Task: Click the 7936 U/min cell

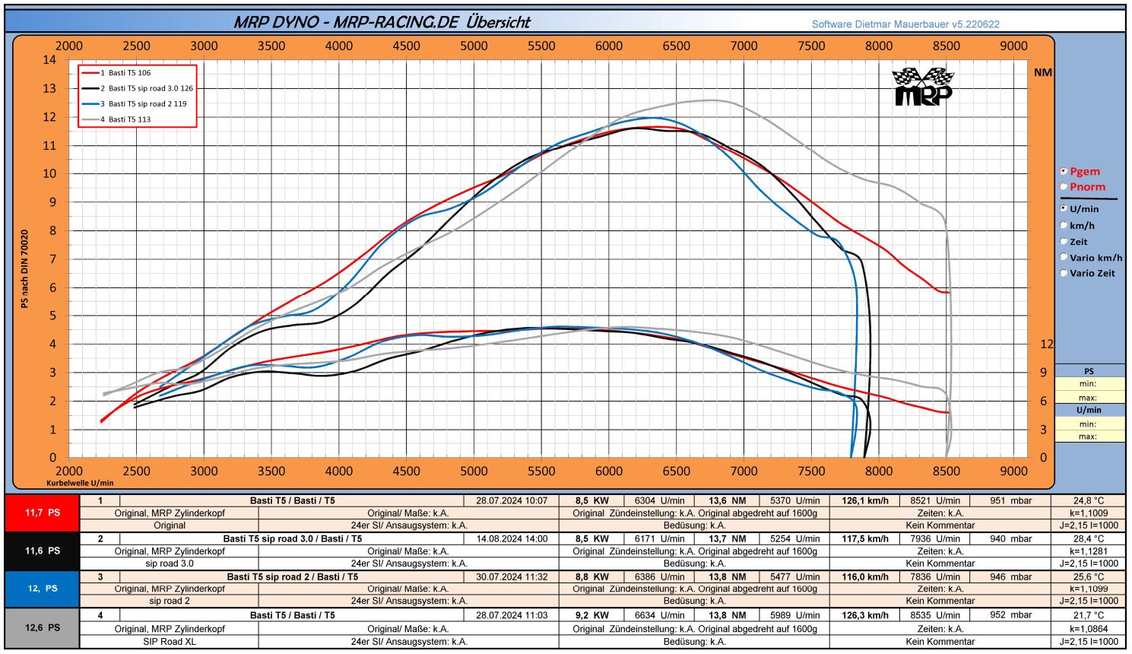Action: pos(935,538)
